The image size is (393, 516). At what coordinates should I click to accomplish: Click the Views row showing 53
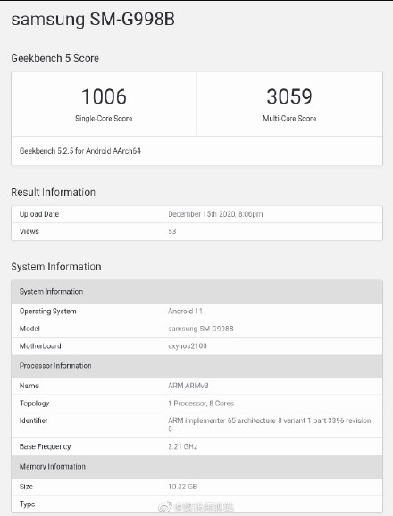(196, 232)
